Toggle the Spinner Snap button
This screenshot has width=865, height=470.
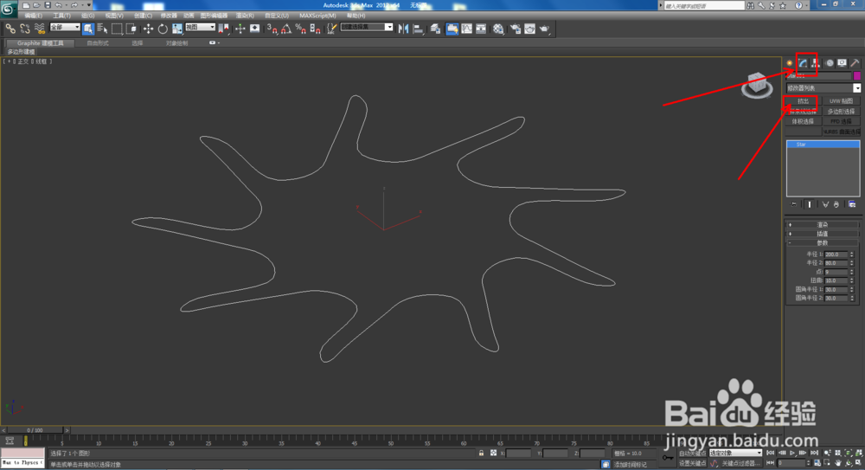[315, 29]
